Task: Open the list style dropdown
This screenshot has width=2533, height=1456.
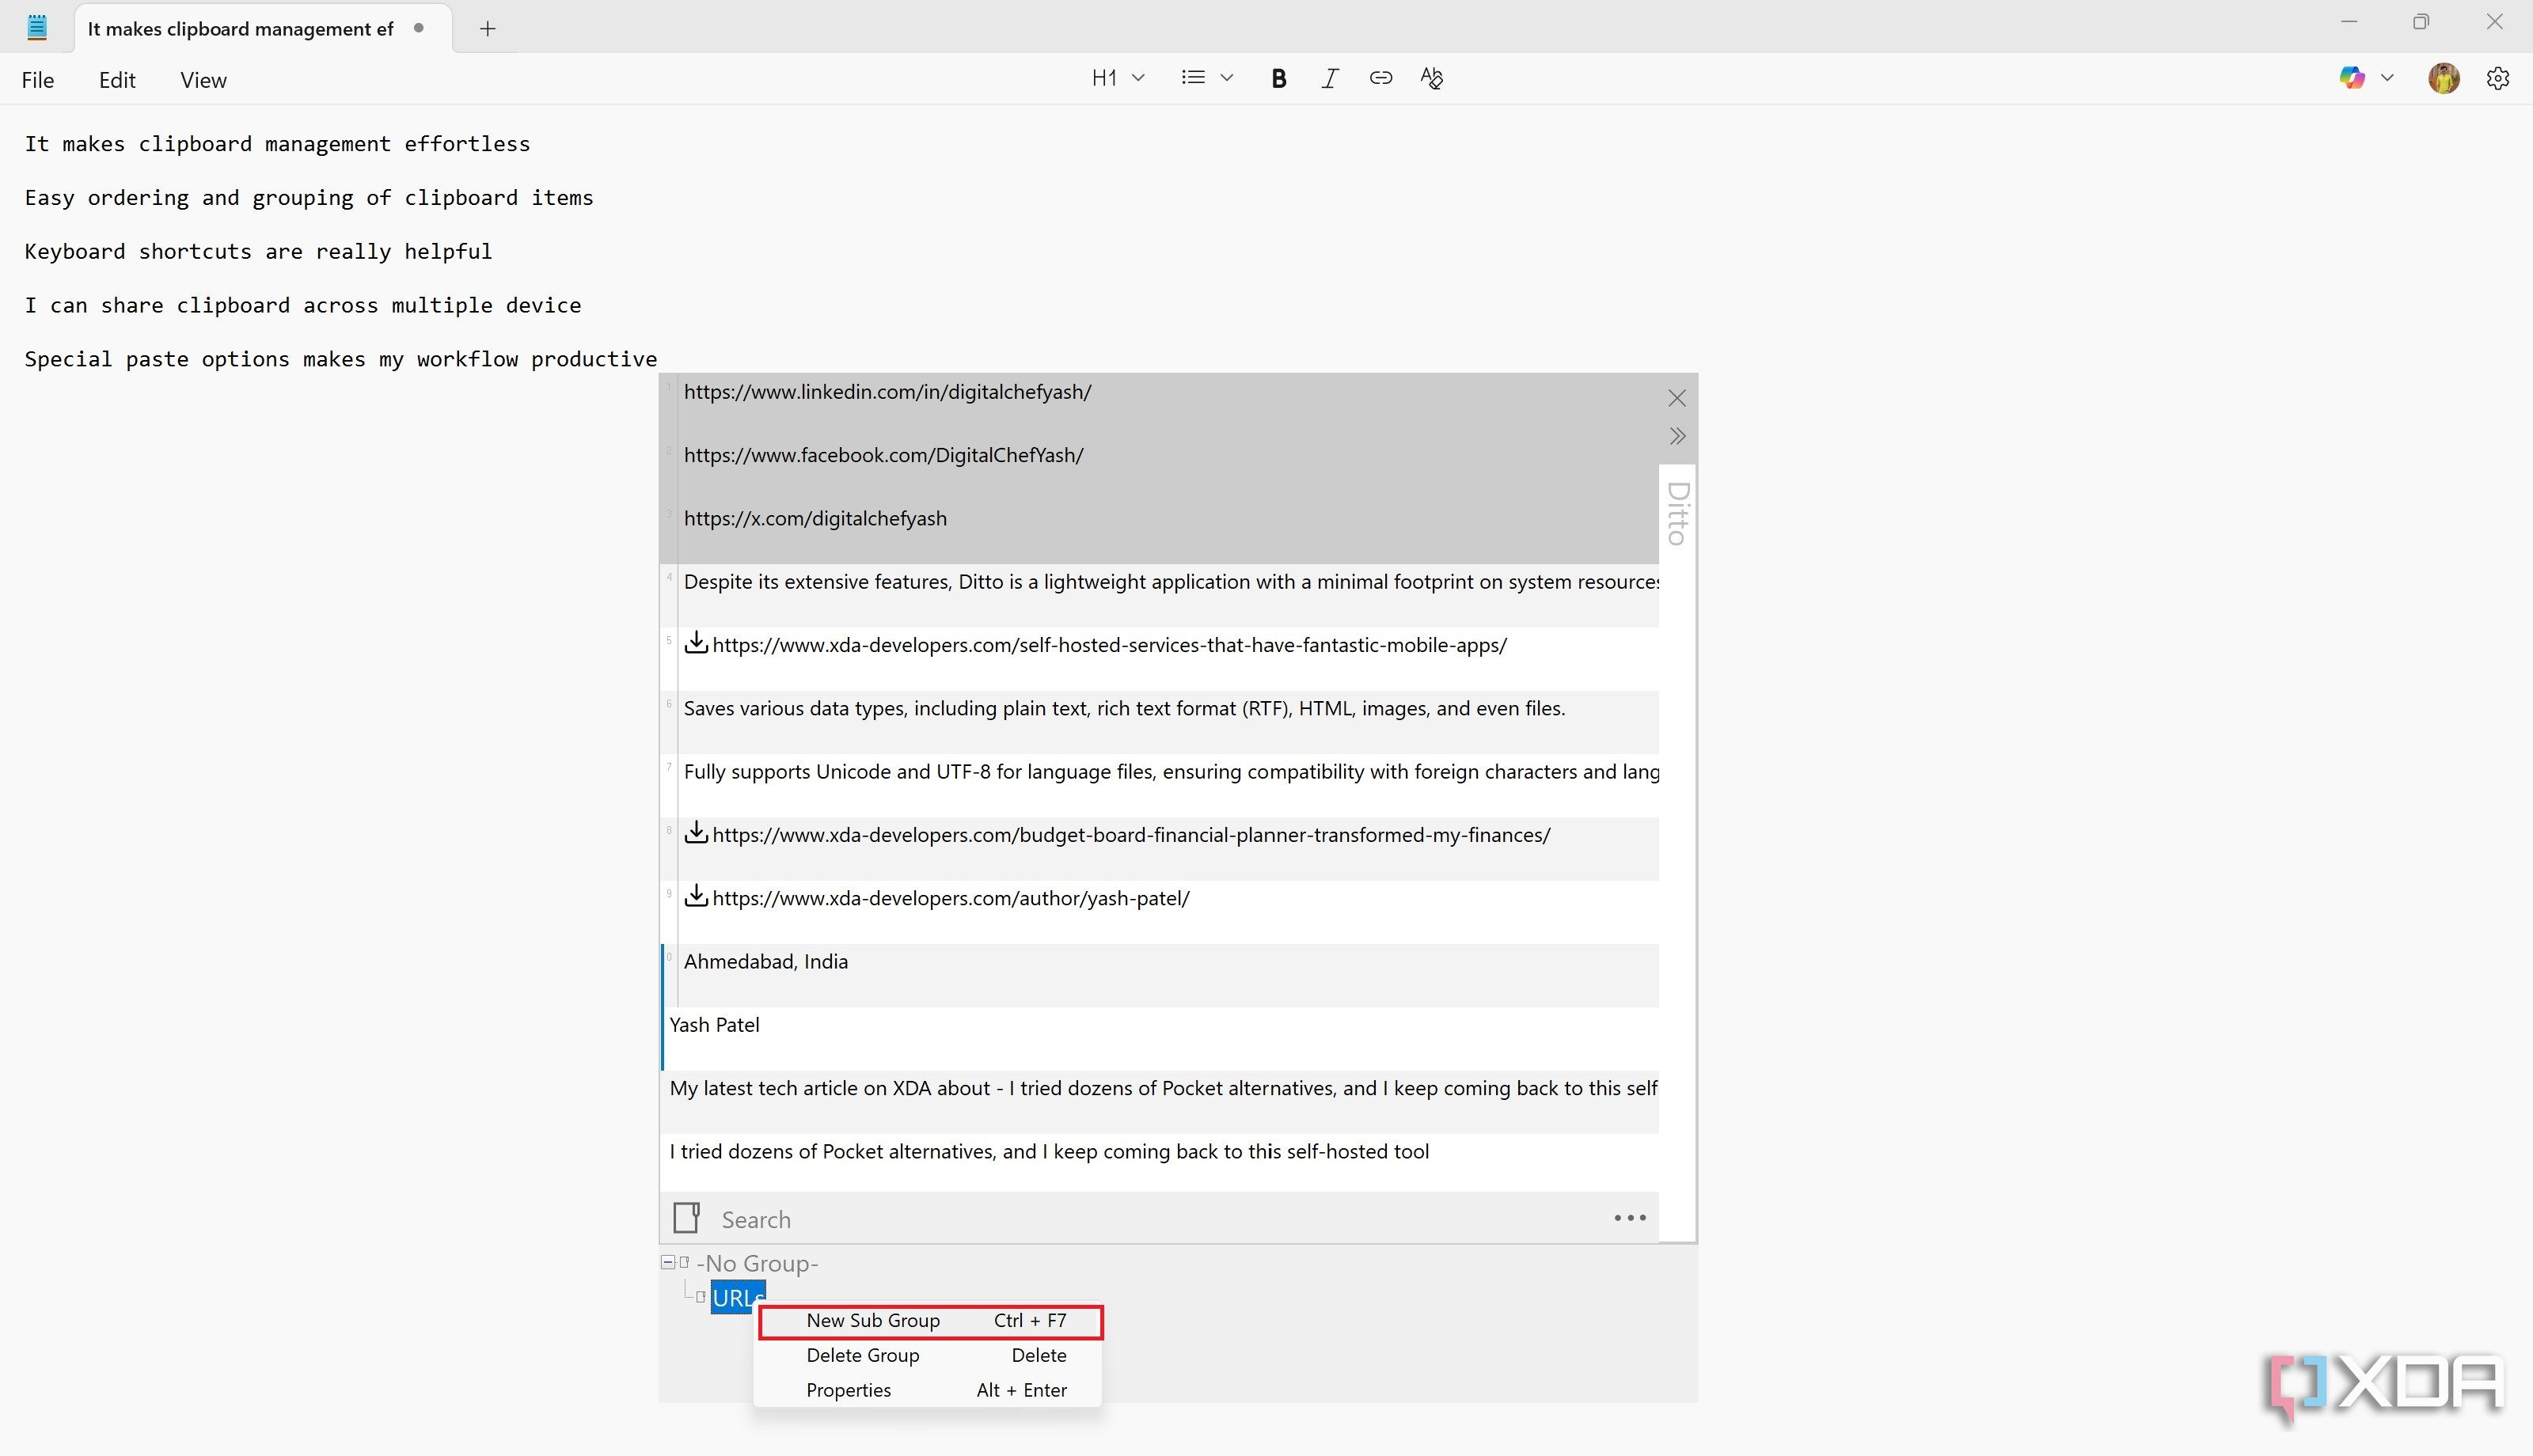Action: 1207,78
